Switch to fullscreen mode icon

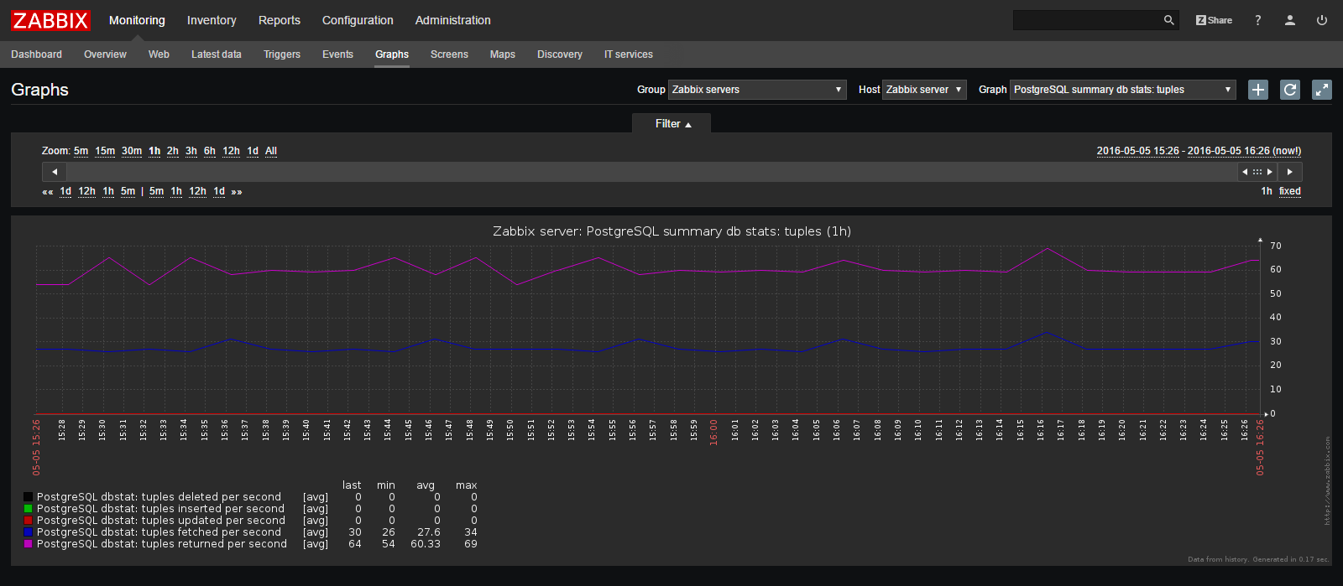pos(1322,90)
